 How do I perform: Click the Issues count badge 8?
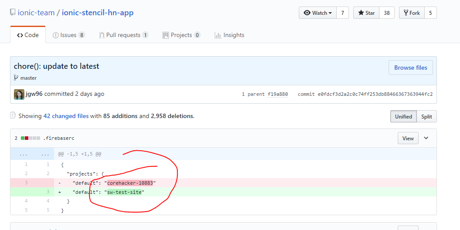click(81, 35)
